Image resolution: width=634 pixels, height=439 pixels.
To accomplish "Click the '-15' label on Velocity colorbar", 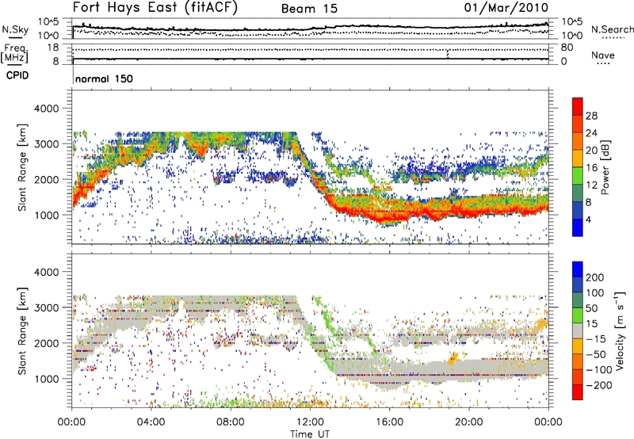I will click(596, 339).
